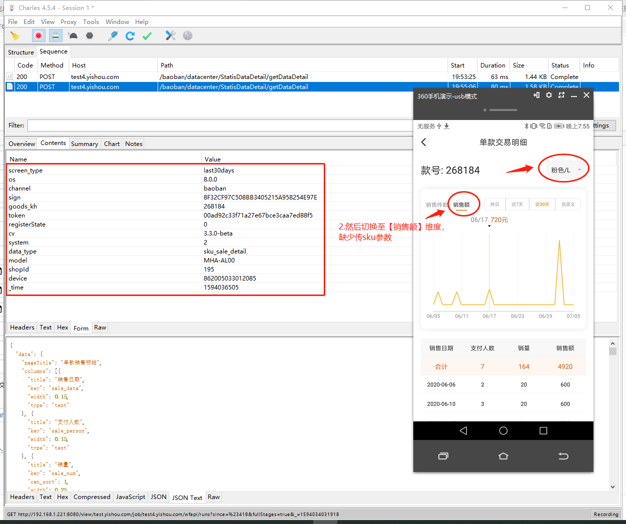Switch to the 销售额 tab on phone

coord(461,204)
